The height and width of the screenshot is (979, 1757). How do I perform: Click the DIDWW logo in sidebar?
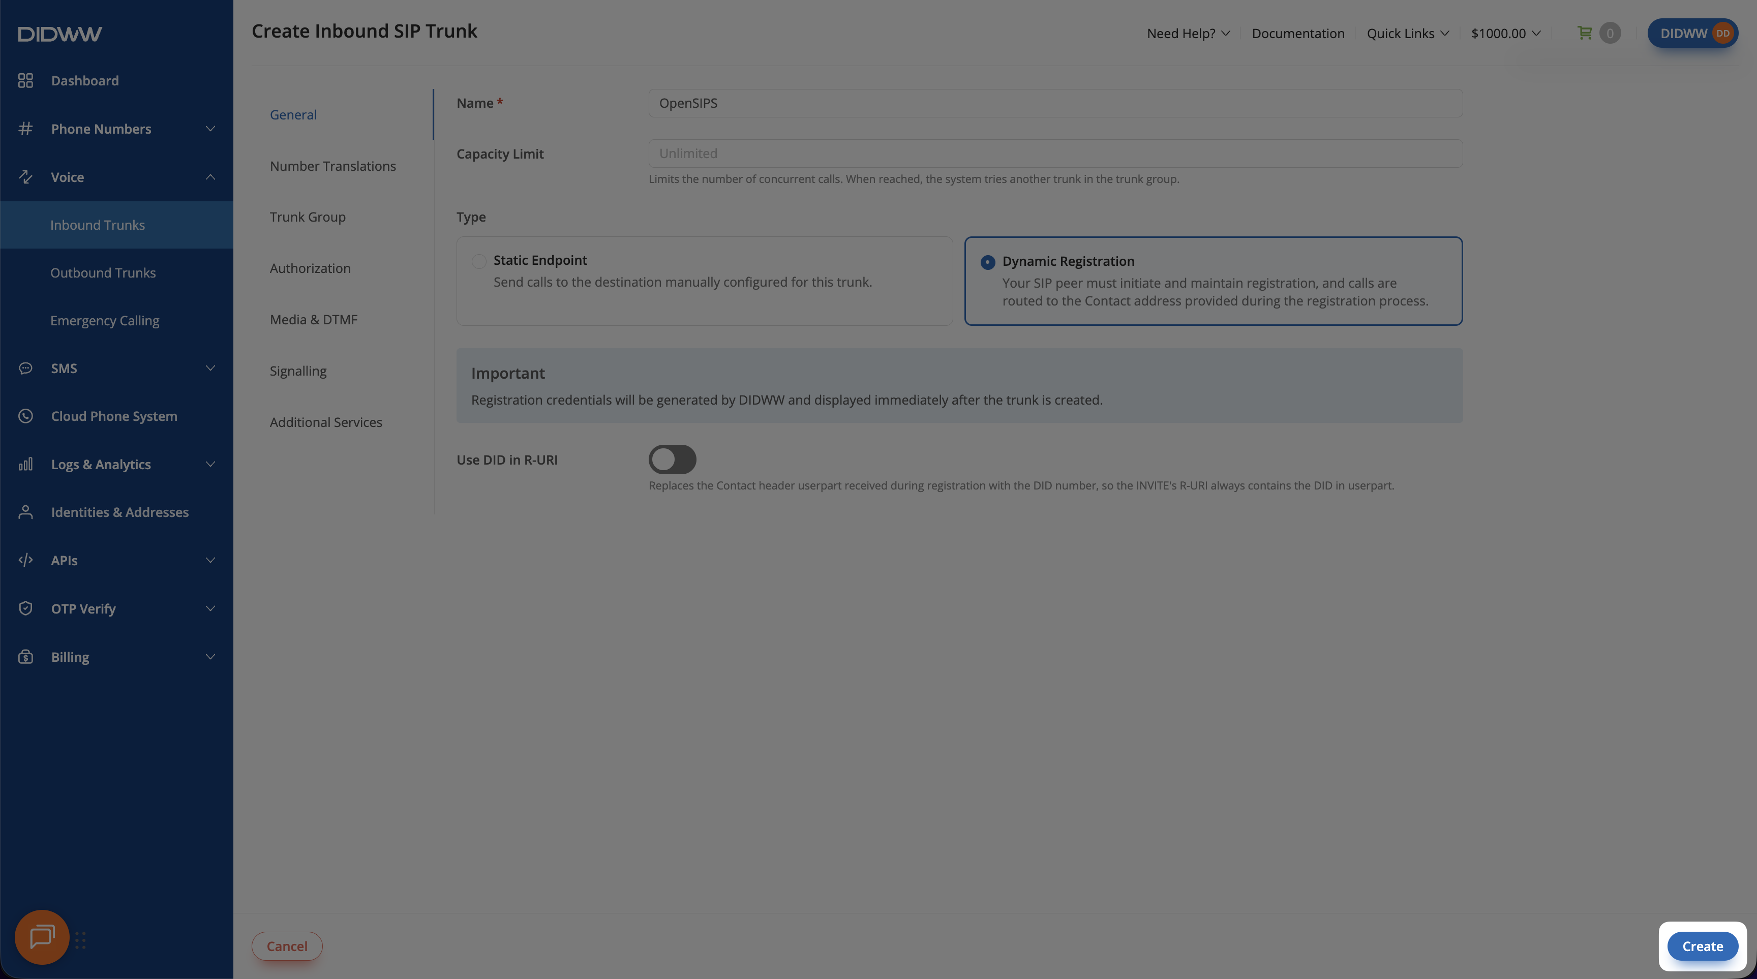pyautogui.click(x=60, y=34)
